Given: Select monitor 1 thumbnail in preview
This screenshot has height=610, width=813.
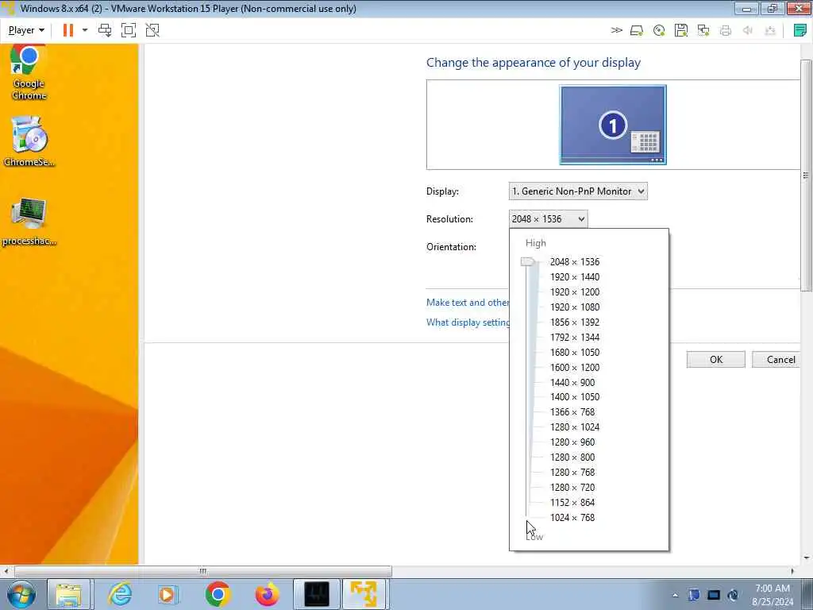Looking at the screenshot, I should pyautogui.click(x=613, y=125).
